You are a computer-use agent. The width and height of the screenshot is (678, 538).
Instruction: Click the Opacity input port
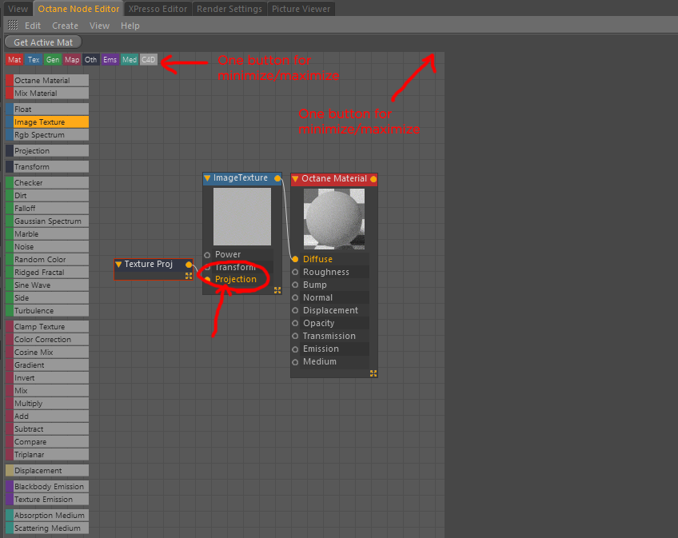coord(295,323)
